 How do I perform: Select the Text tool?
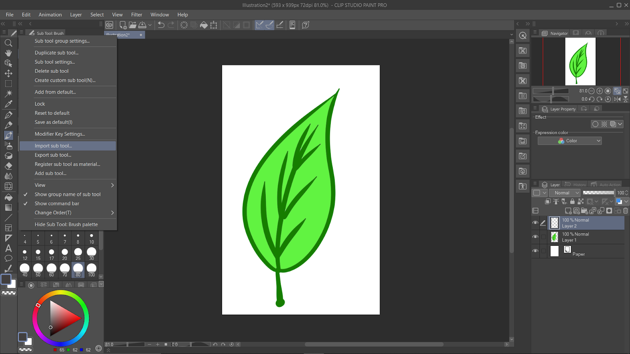pyautogui.click(x=8, y=248)
